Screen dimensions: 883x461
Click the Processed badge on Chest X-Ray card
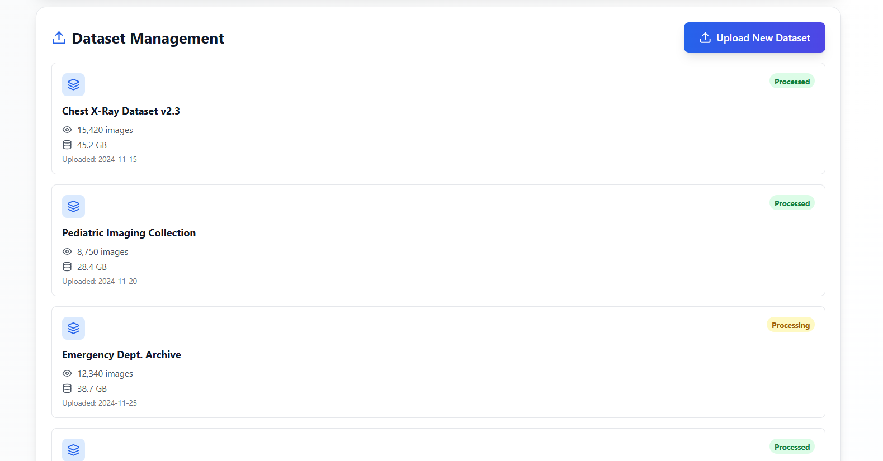pos(792,81)
